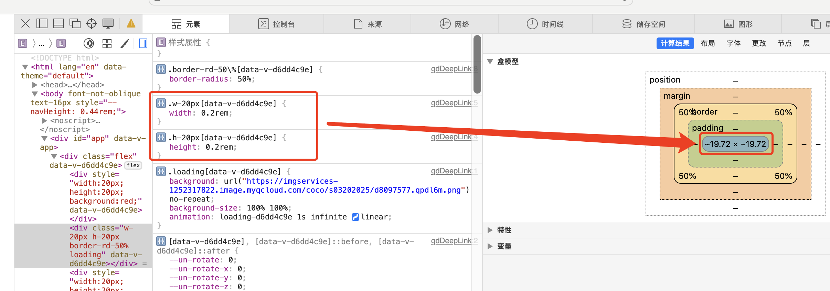
Task: Dock inspector to side of window
Action: click(x=42, y=23)
